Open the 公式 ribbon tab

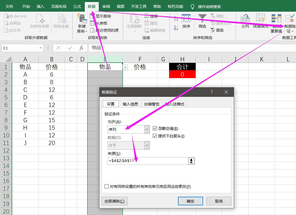(77, 6)
